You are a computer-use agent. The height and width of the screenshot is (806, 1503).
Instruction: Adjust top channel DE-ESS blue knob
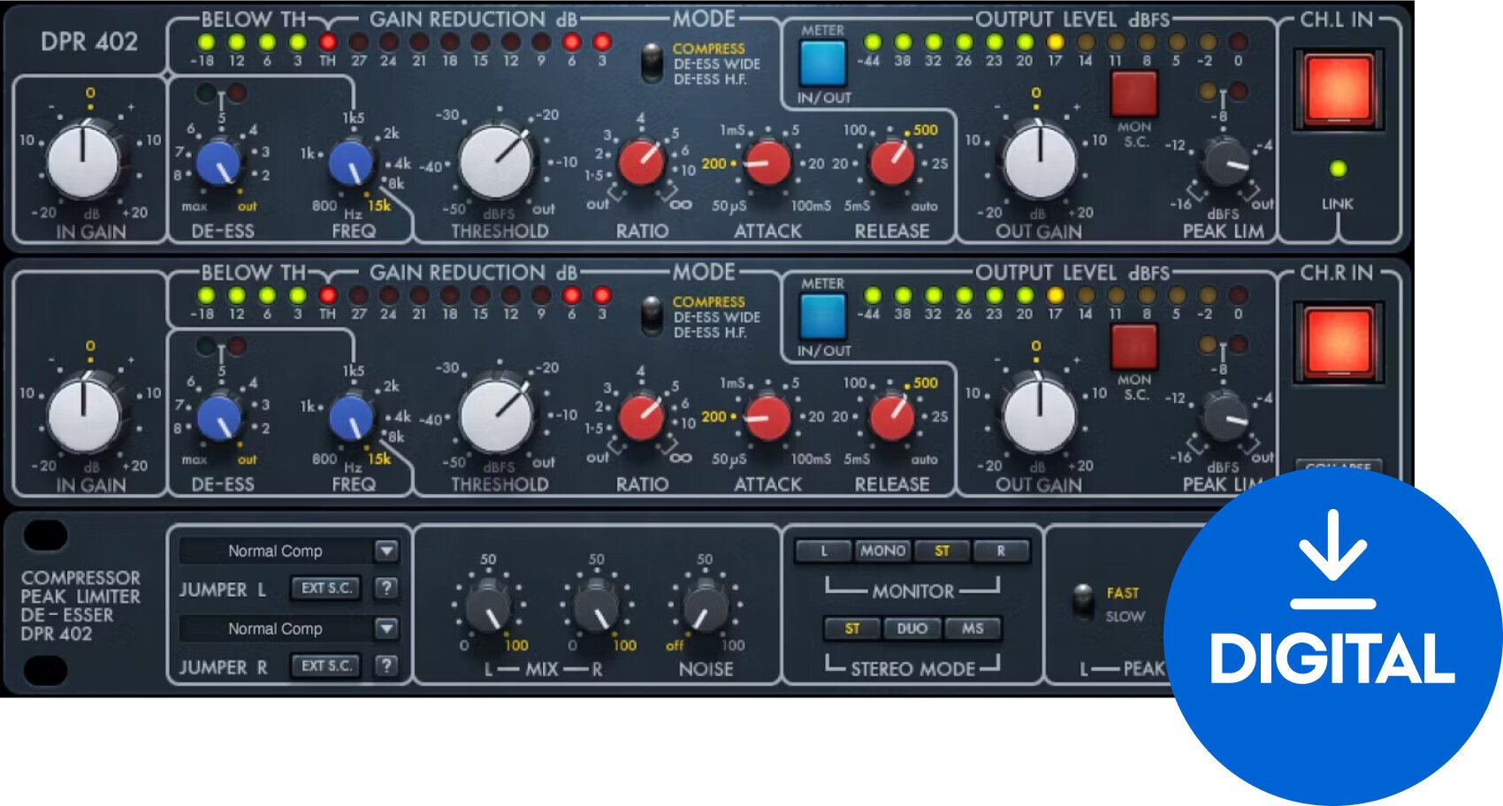click(x=217, y=163)
